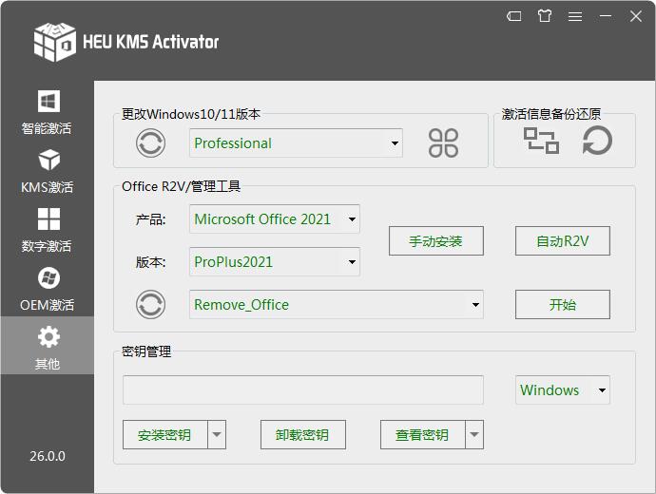
Task: Click the refresh icon beside Remove_Office
Action: click(150, 304)
